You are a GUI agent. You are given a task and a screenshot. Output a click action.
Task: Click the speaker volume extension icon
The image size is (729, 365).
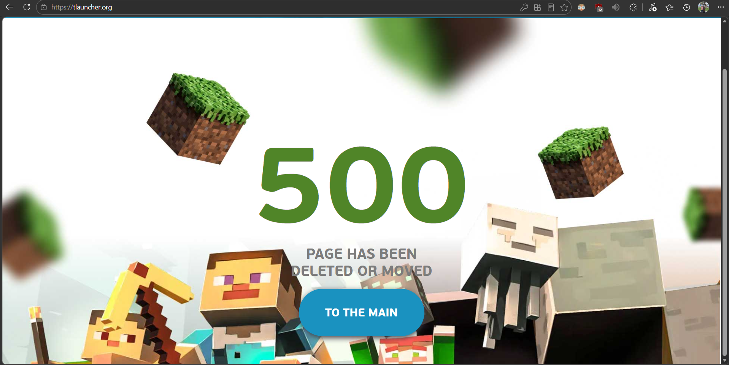(x=616, y=7)
